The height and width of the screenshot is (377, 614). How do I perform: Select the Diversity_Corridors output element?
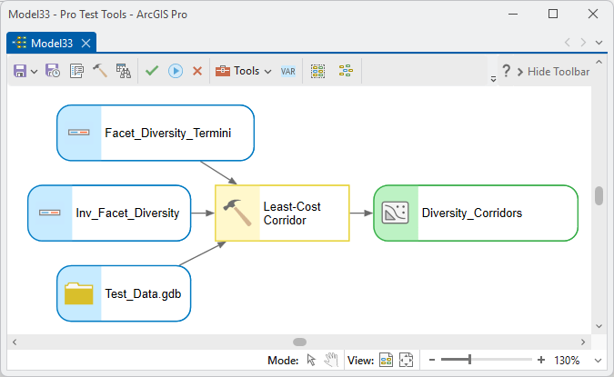click(x=476, y=213)
